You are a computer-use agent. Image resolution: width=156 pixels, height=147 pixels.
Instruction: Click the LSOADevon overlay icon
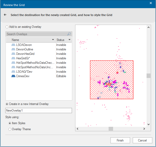click(x=13, y=45)
